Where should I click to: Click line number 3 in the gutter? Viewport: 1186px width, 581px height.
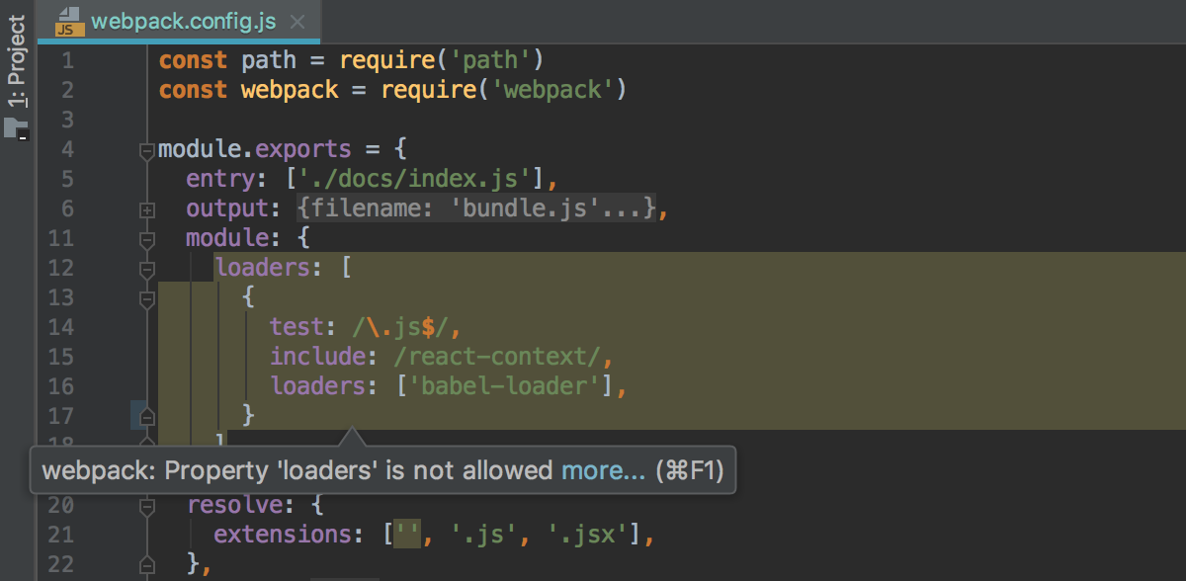point(67,120)
